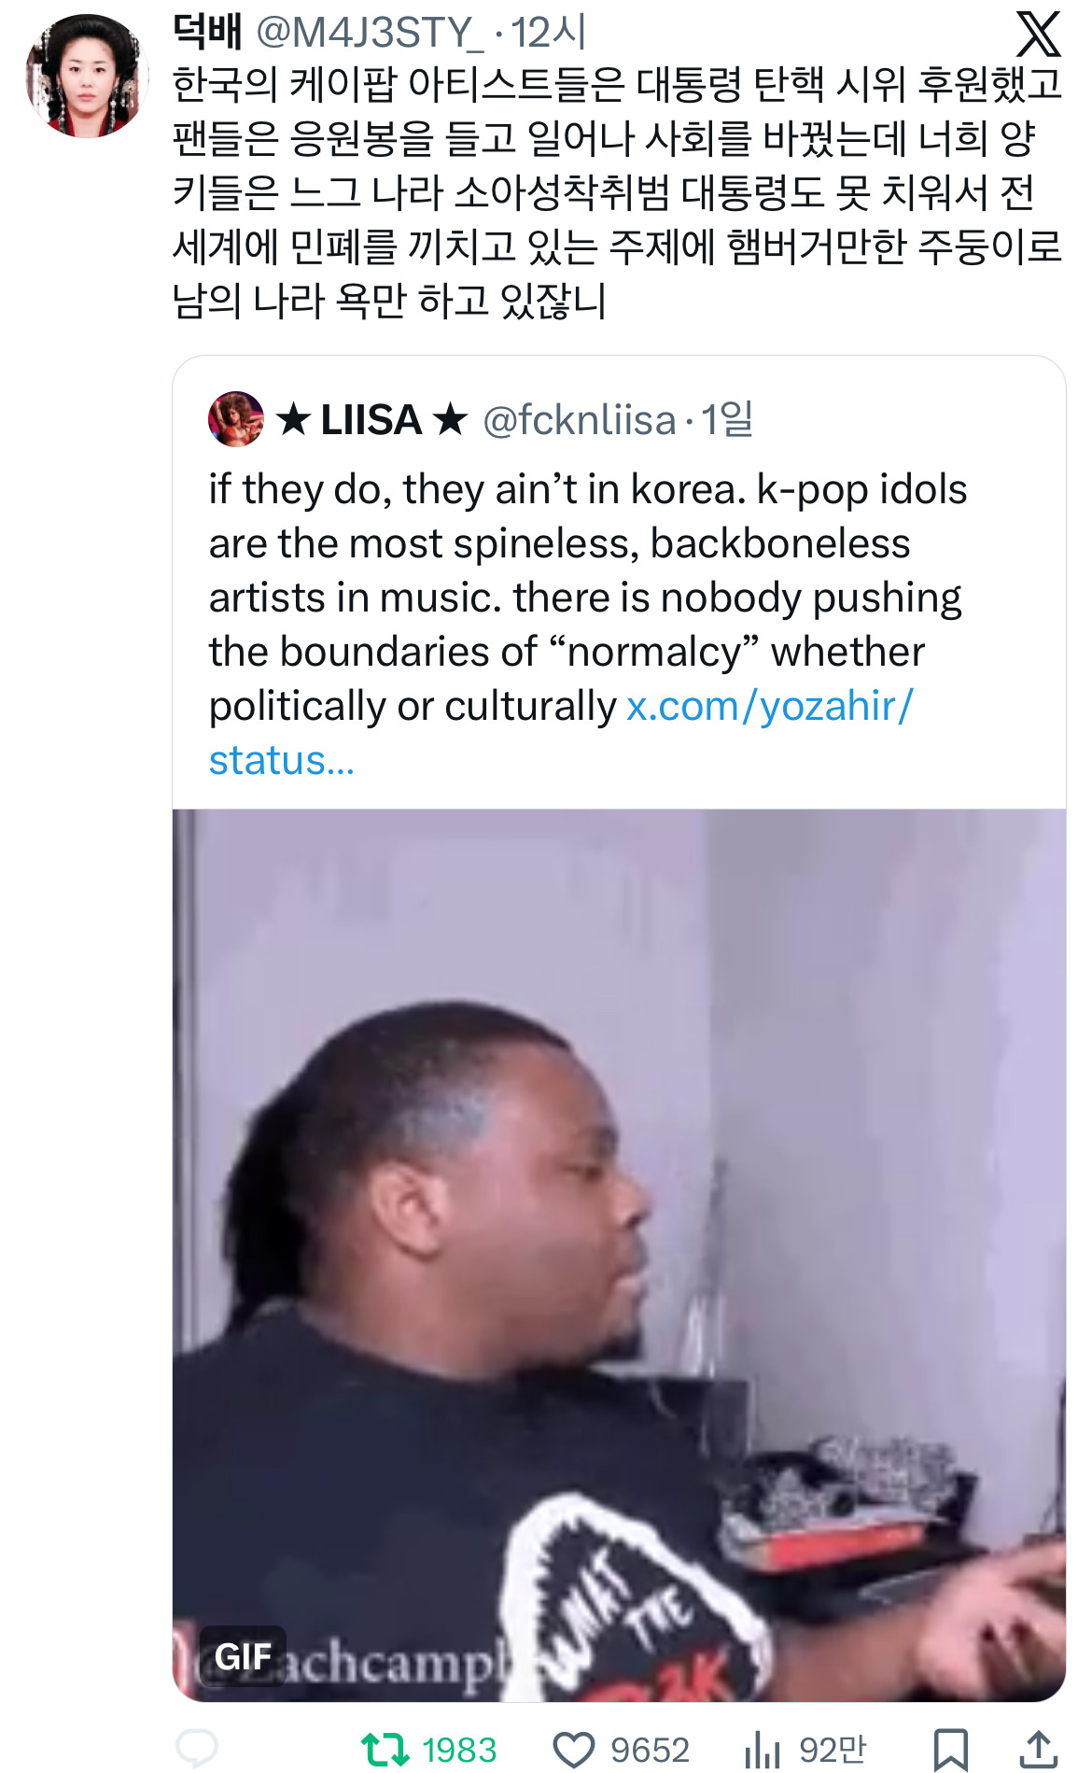Tap the share upload icon

tap(1038, 1749)
